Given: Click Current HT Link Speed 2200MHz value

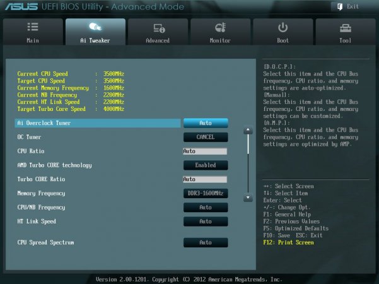Looking at the screenshot, I should [x=114, y=102].
